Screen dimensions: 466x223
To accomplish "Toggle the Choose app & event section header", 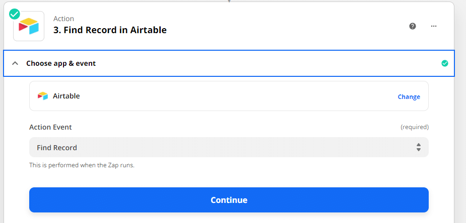I will (x=229, y=63).
